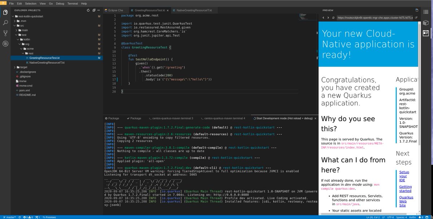
Task: Open the 'Getting started' link
Action: coord(405,189)
